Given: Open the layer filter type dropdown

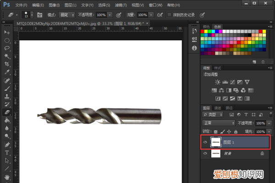Looking at the screenshot, I should 213,115.
